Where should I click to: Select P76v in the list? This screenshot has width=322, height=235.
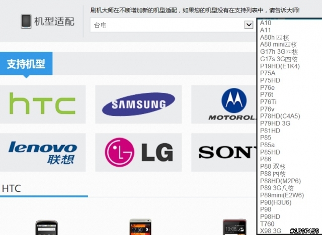click(267, 109)
